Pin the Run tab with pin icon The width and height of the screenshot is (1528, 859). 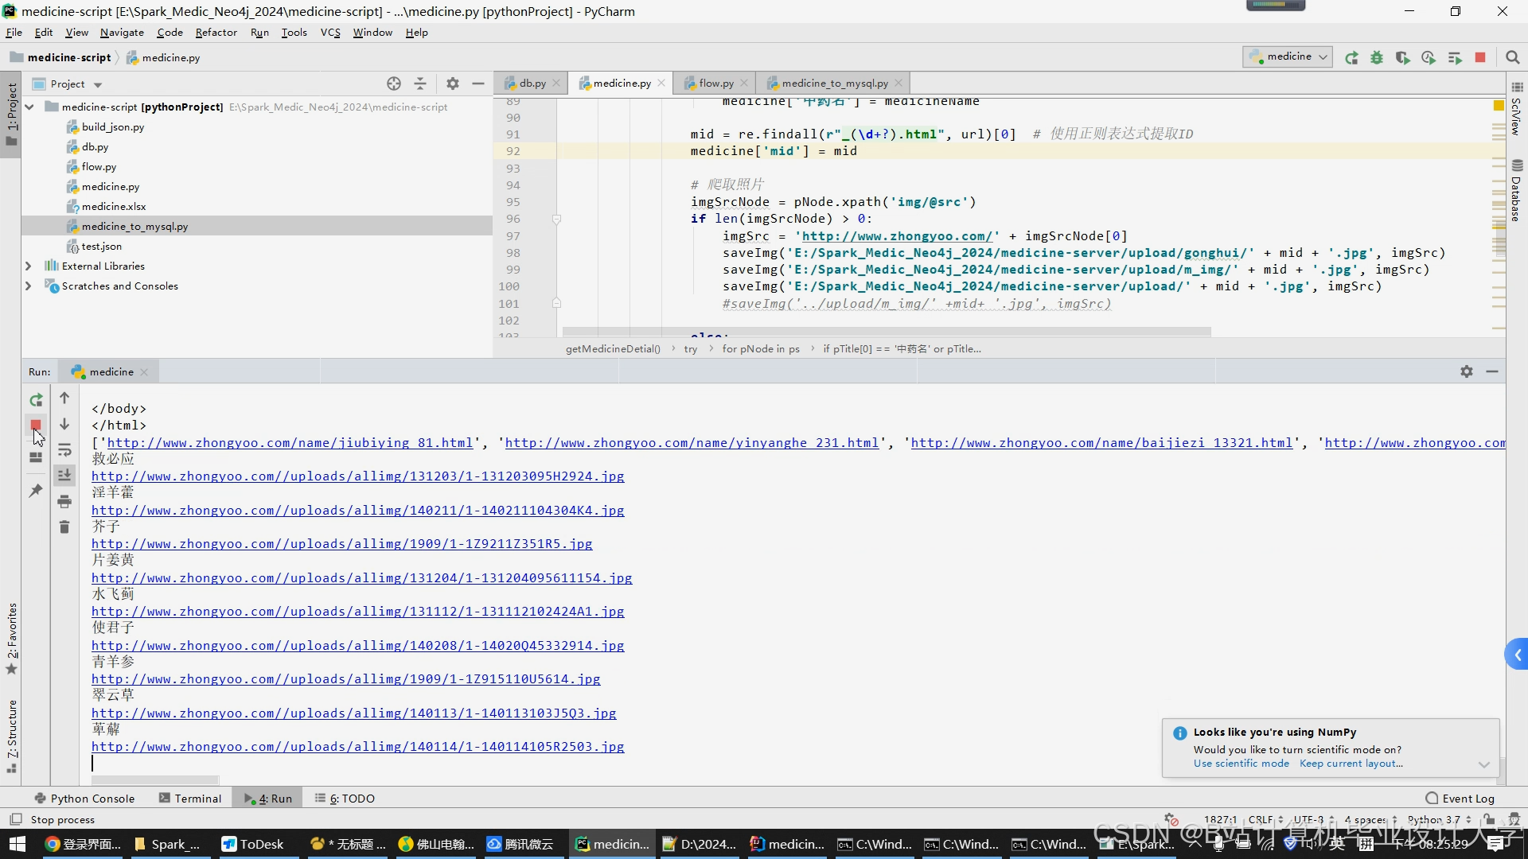(x=36, y=492)
